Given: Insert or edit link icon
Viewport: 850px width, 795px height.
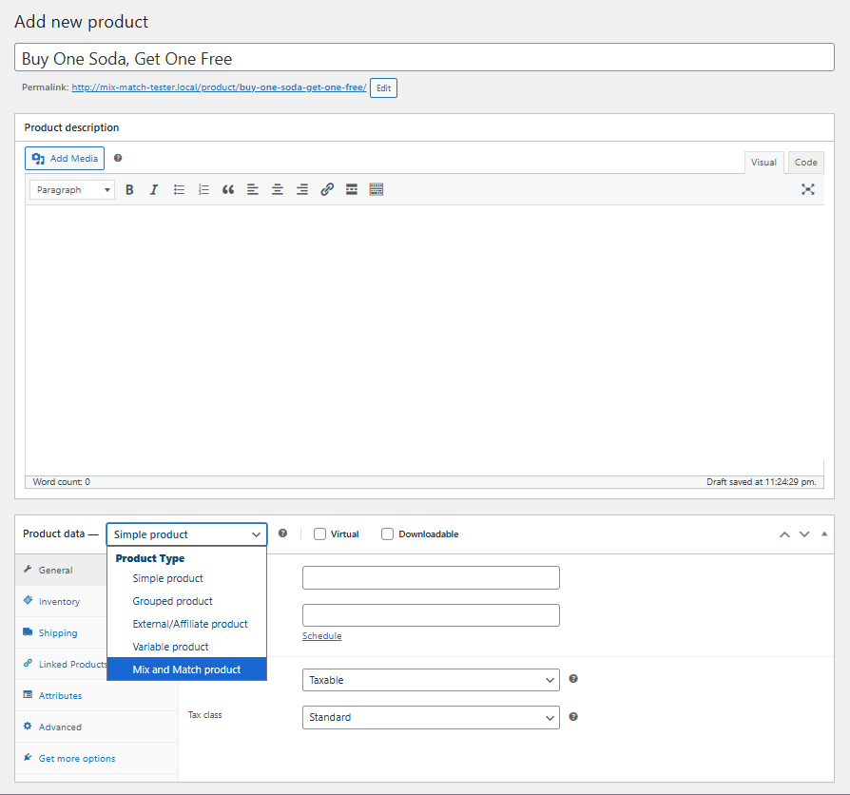Looking at the screenshot, I should (327, 190).
